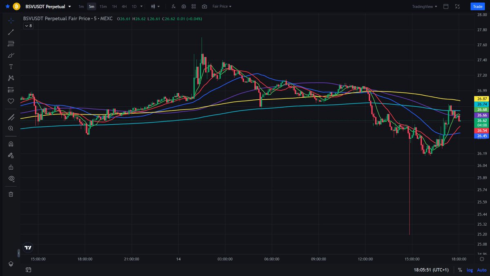
Task: Click the chart title BSVUSDT Perpetual Fair Price
Action: click(57, 18)
